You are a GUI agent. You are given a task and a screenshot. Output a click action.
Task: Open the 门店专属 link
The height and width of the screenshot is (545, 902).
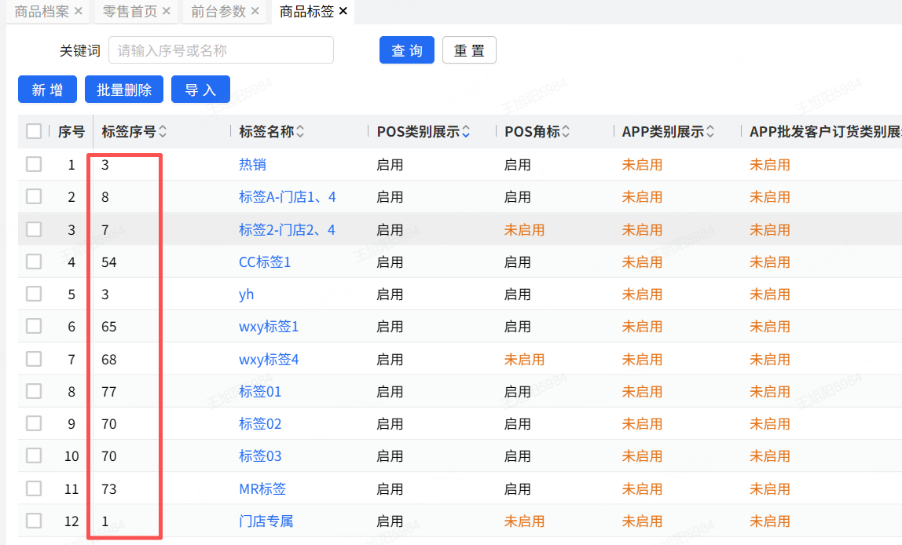pyautogui.click(x=266, y=521)
